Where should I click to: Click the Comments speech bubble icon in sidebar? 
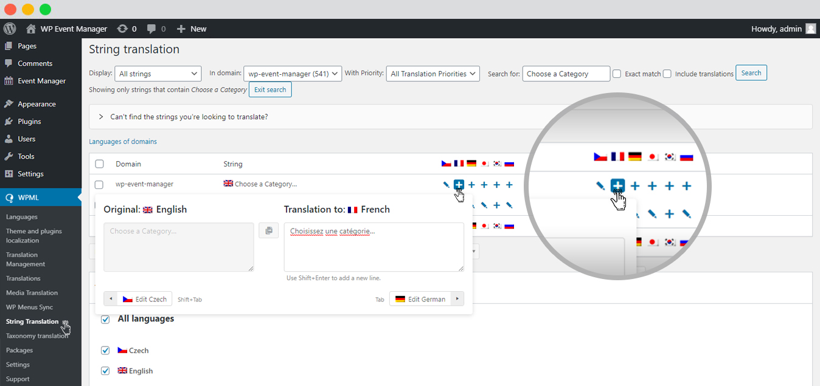pos(9,63)
